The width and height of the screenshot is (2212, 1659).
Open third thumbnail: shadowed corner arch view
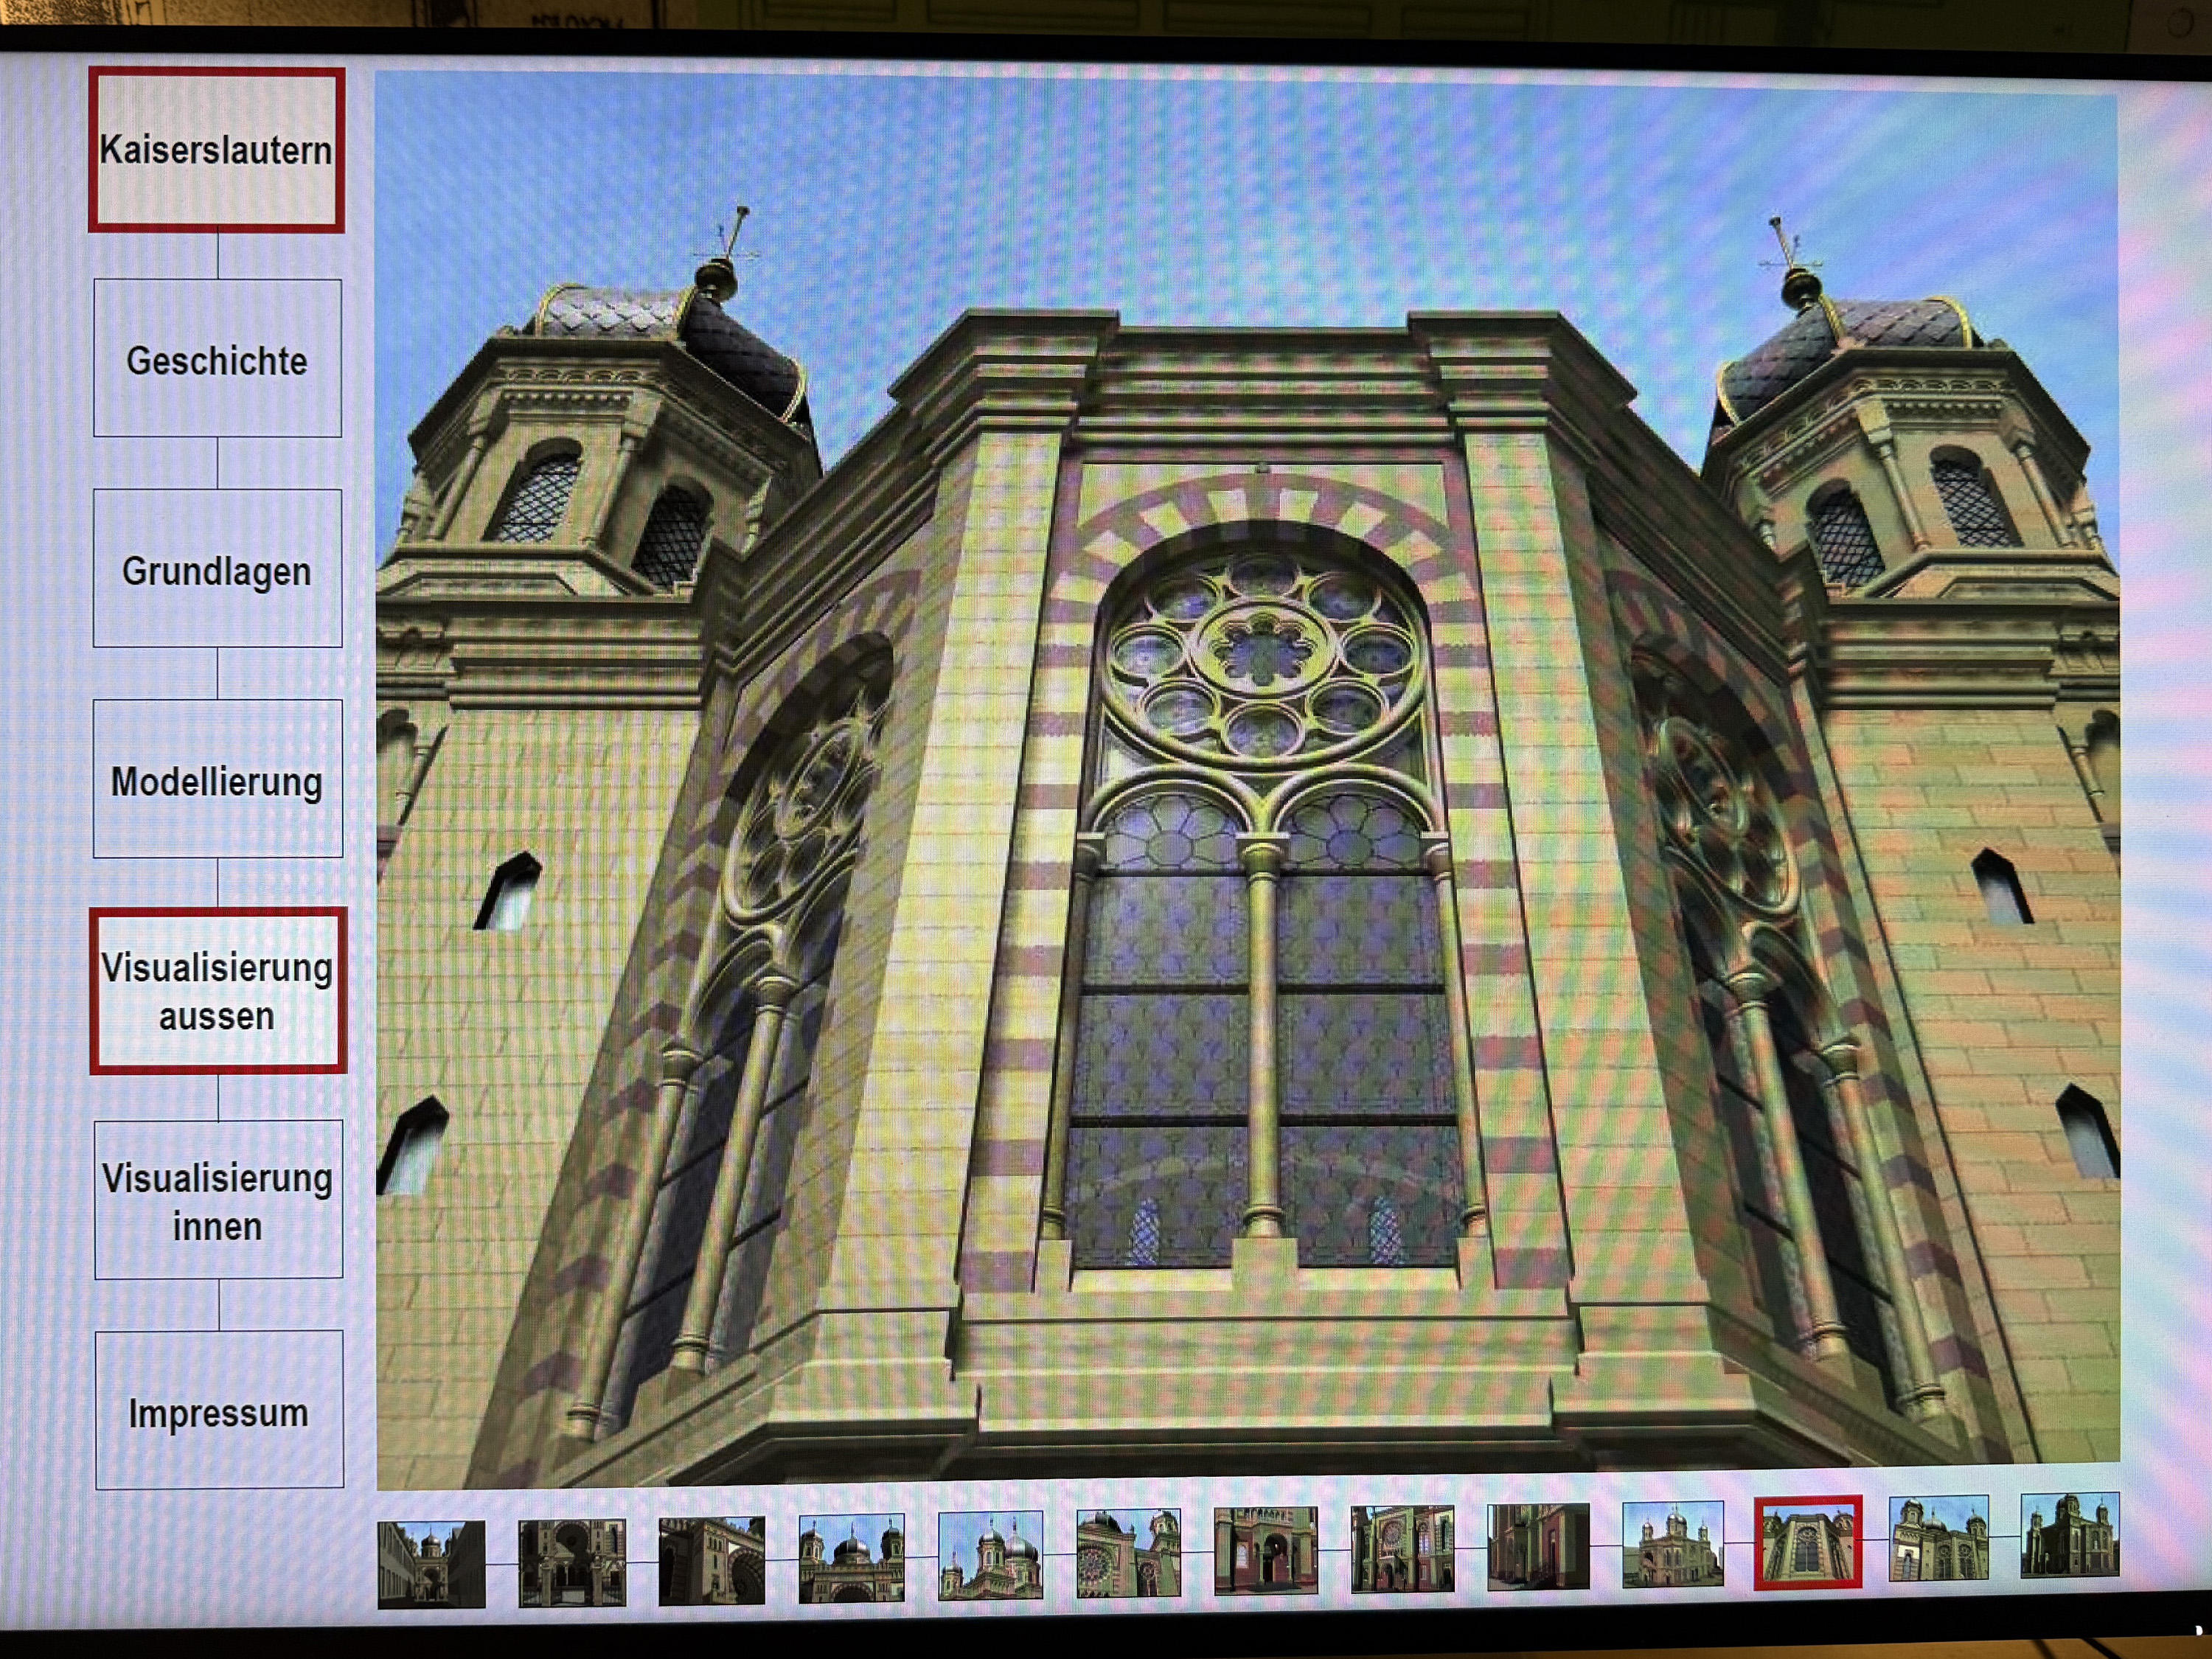point(712,1560)
